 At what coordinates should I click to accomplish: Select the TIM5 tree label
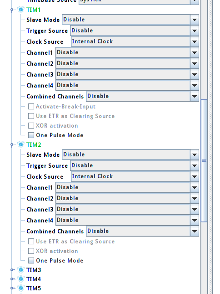point(34,288)
